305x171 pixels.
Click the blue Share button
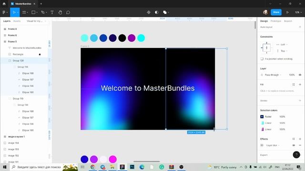276,12
